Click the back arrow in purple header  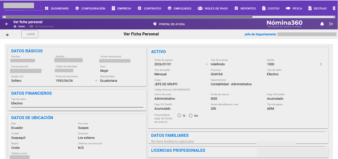pyautogui.click(x=7, y=24)
